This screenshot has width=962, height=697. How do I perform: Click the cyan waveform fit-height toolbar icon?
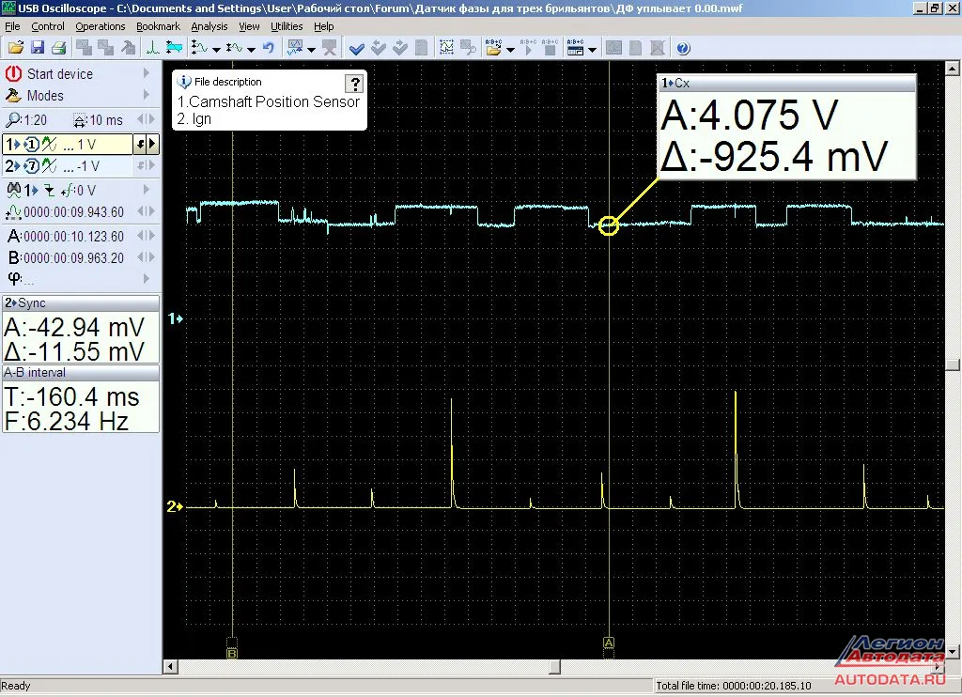pos(174,48)
